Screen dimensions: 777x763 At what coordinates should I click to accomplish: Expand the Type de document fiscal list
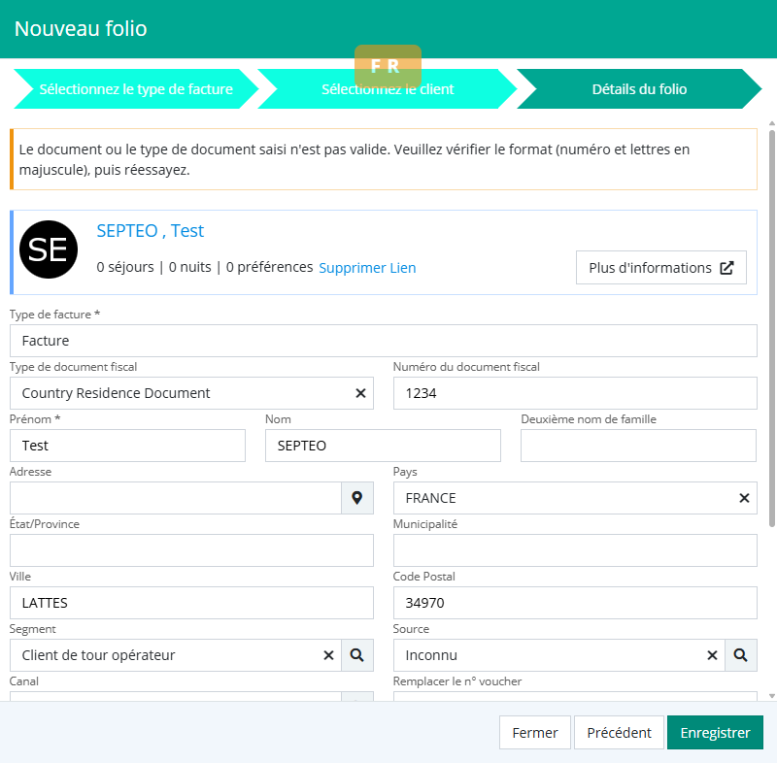[x=180, y=393]
